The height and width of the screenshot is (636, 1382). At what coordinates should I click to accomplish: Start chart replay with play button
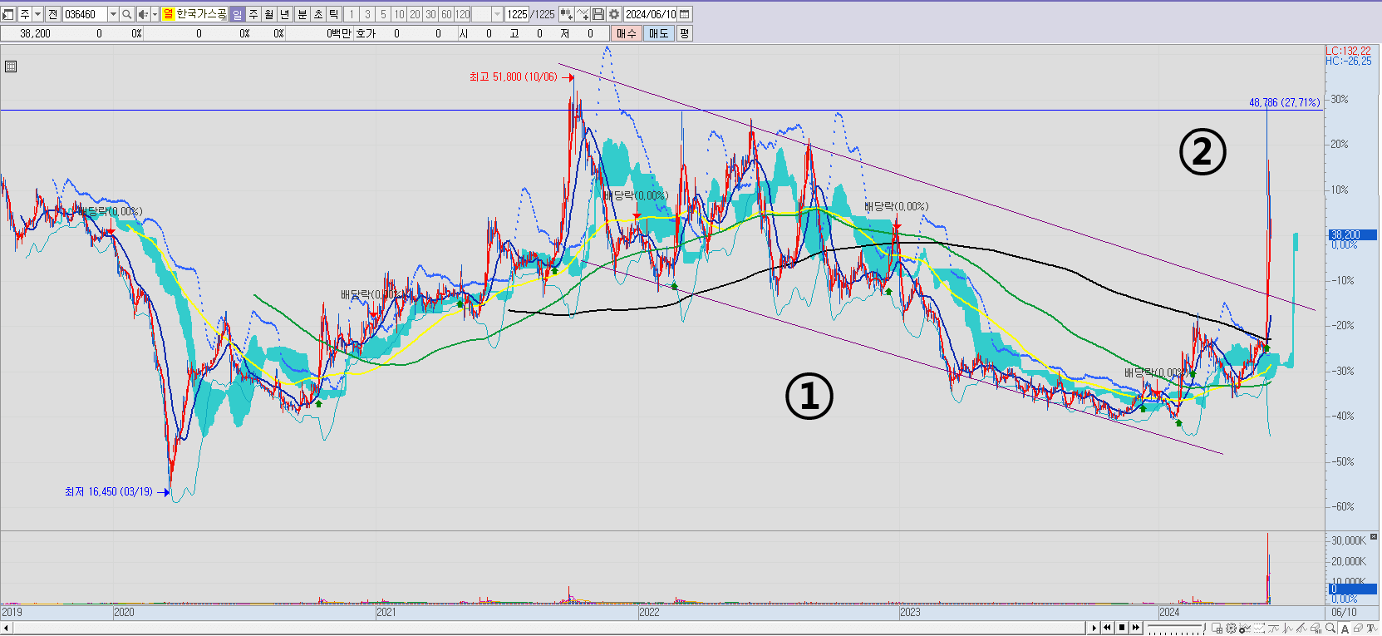(1094, 628)
